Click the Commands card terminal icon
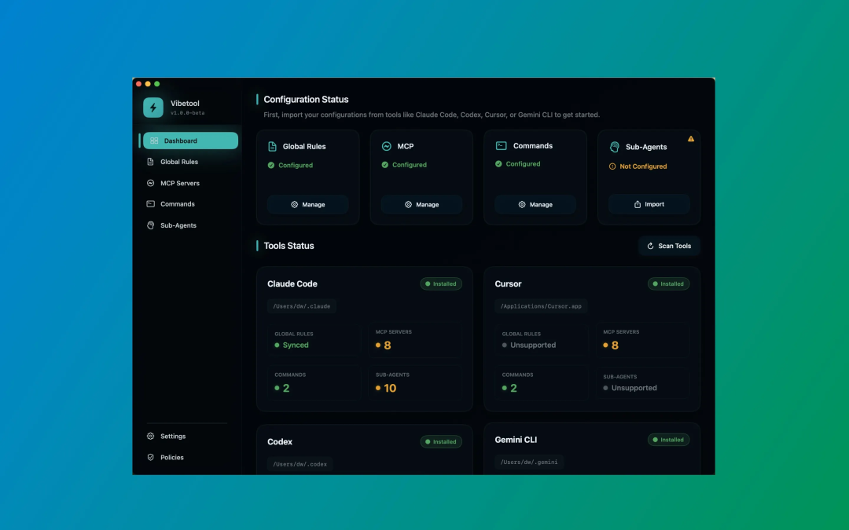The image size is (849, 530). pos(501,146)
